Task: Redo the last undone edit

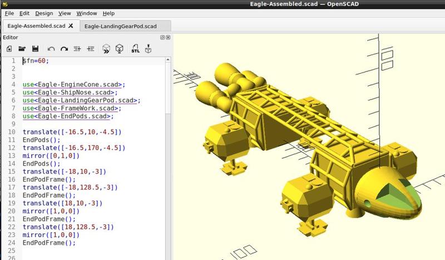Action: click(64, 49)
